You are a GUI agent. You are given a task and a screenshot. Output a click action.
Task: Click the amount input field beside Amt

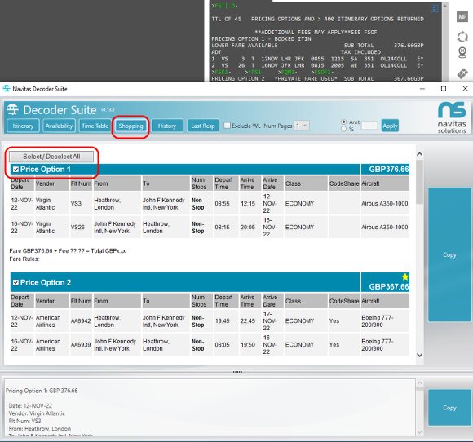pyautogui.click(x=369, y=126)
